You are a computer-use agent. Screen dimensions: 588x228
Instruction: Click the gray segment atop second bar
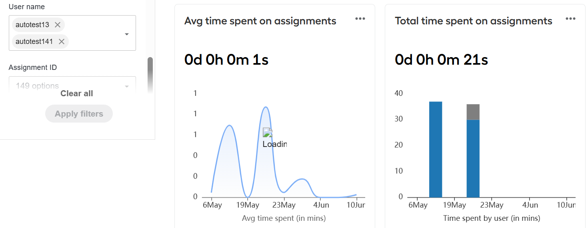[473, 112]
